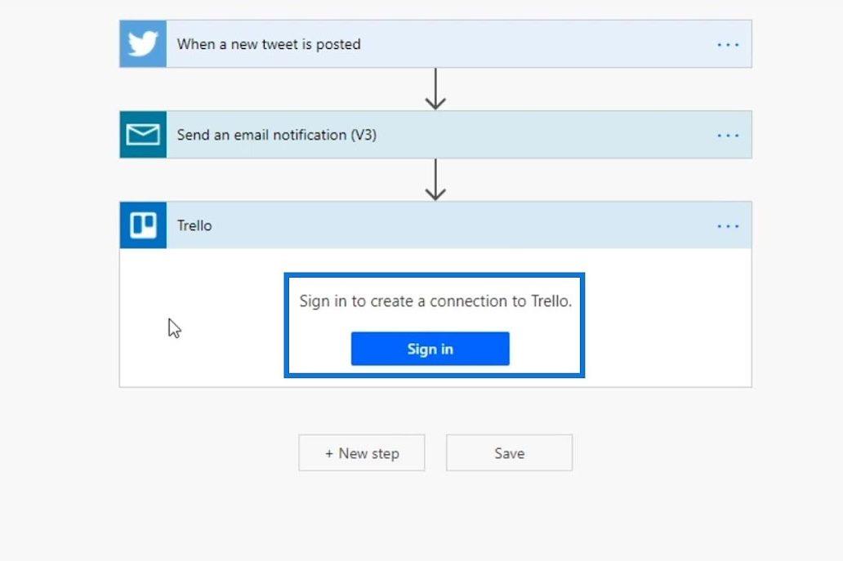Add a new step to the flow
Image resolution: width=843 pixels, height=561 pixels.
[x=362, y=453]
